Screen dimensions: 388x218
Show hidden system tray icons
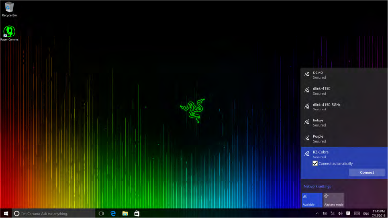(x=317, y=213)
